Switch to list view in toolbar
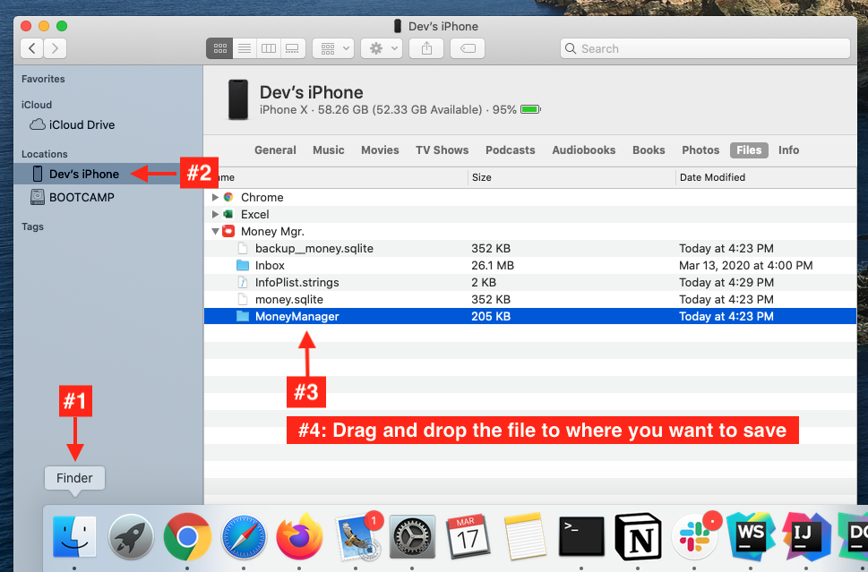Screen dimensions: 868x572 [x=245, y=48]
